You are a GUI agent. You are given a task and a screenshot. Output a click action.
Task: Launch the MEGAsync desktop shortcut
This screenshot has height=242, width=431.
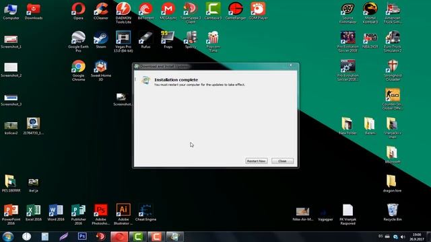[x=168, y=11]
